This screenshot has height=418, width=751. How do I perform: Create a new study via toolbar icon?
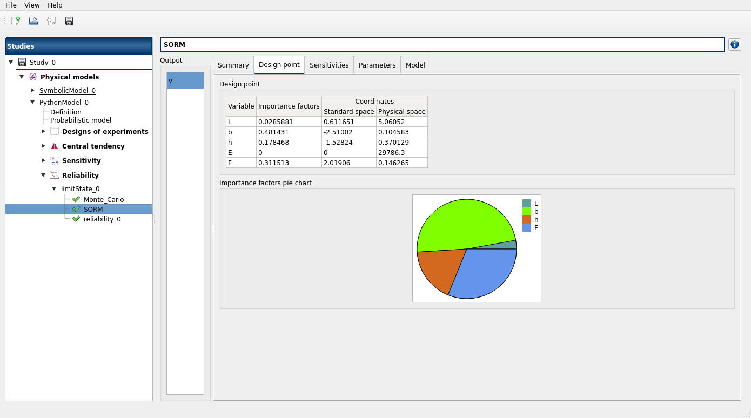tap(16, 21)
